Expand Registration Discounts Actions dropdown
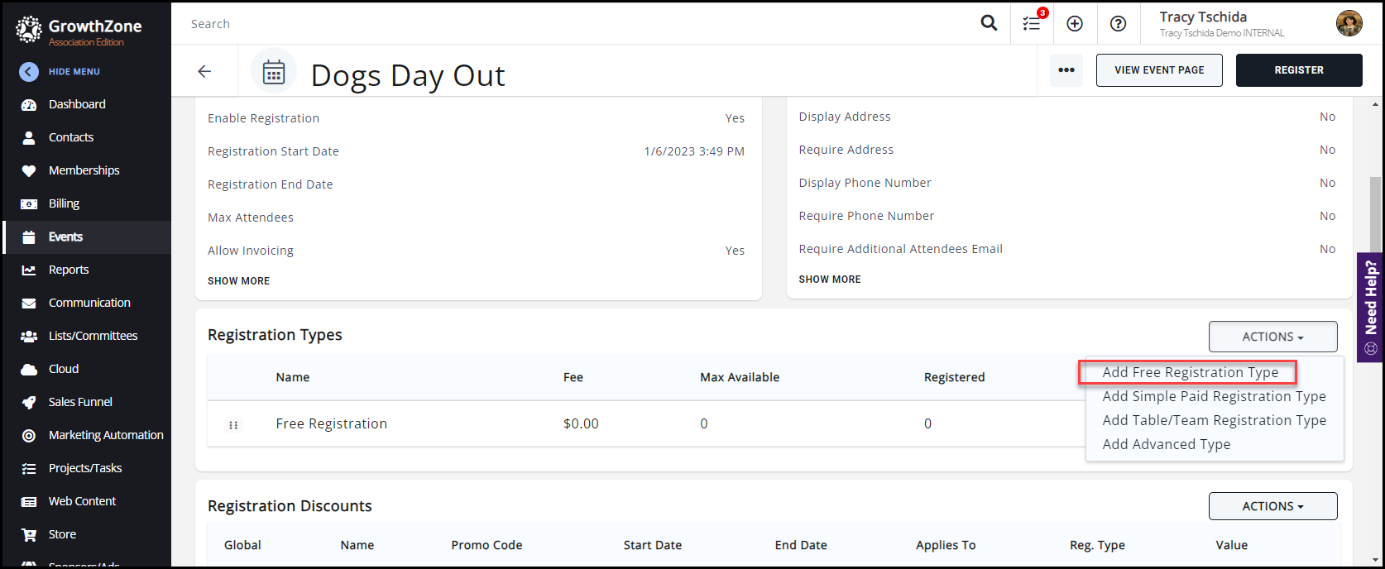This screenshot has width=1385, height=569. tap(1272, 506)
